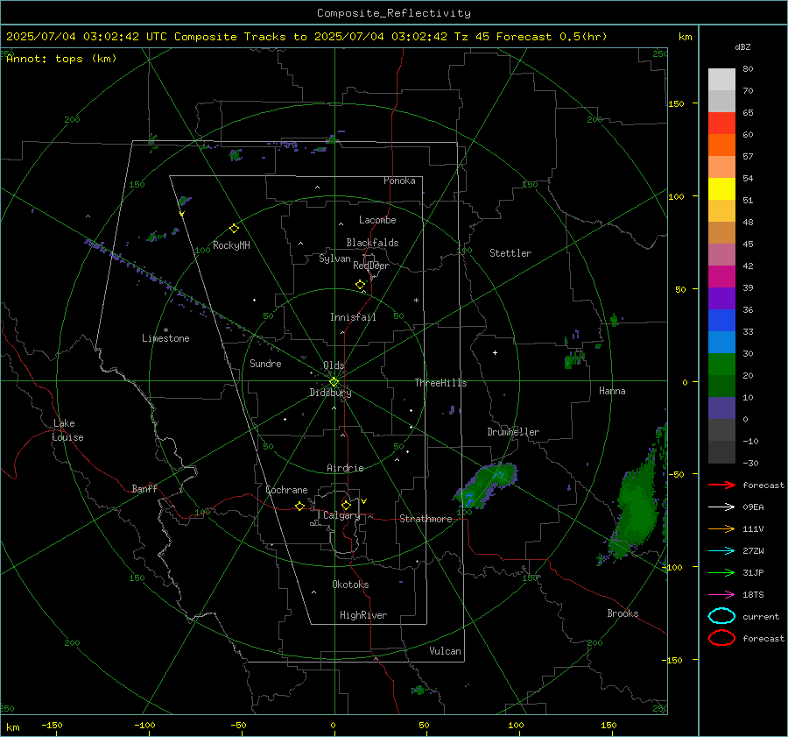Screen dimensions: 788x737
Task: Click the Airdrie label
Action: coord(345,468)
